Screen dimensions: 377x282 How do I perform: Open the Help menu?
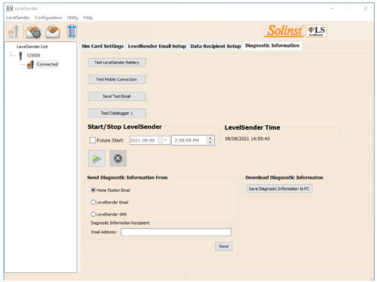(x=88, y=17)
